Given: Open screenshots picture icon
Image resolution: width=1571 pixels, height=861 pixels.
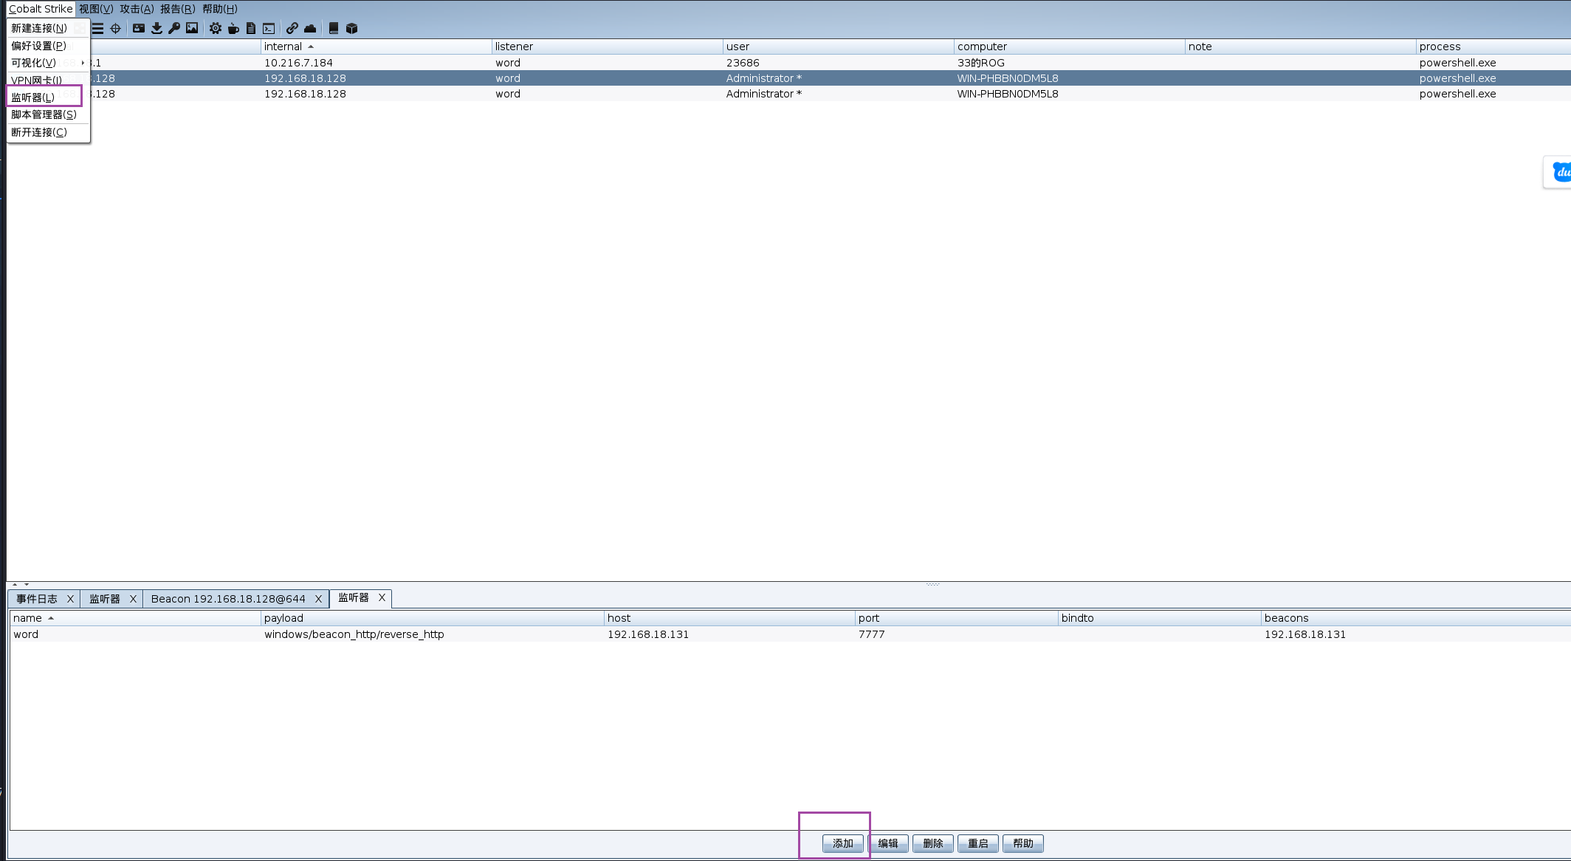Looking at the screenshot, I should click(192, 29).
